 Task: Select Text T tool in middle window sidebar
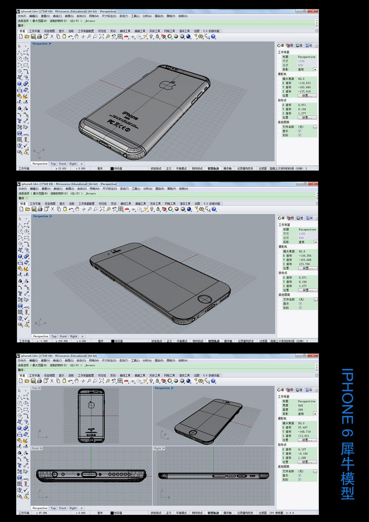[20, 293]
